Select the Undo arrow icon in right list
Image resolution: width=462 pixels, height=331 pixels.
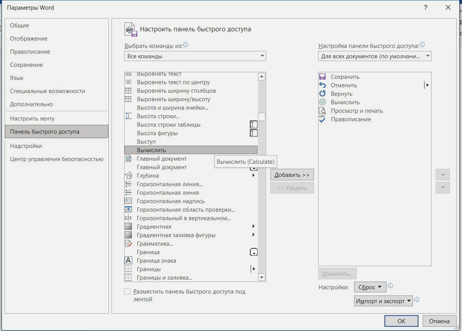322,85
